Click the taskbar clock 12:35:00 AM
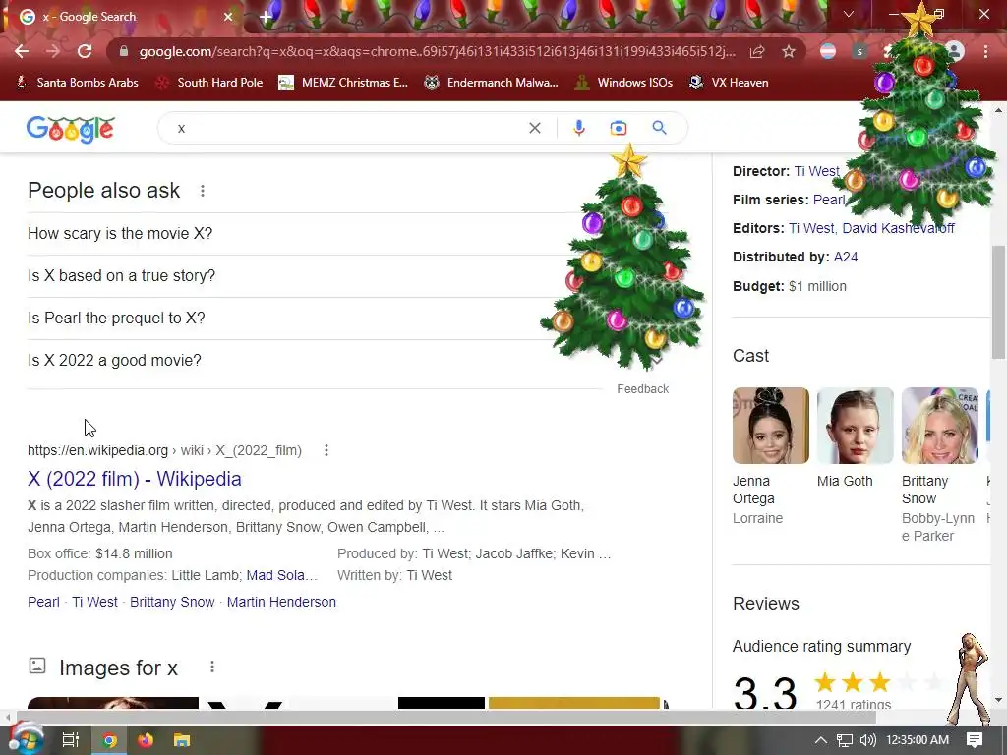Image resolution: width=1007 pixels, height=755 pixels. (918, 740)
